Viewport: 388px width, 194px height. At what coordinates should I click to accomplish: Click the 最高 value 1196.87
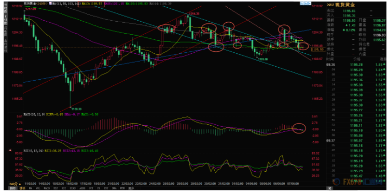point(379,25)
